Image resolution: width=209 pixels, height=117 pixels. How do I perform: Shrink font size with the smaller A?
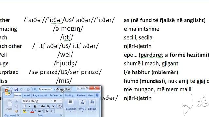pos(52,111)
